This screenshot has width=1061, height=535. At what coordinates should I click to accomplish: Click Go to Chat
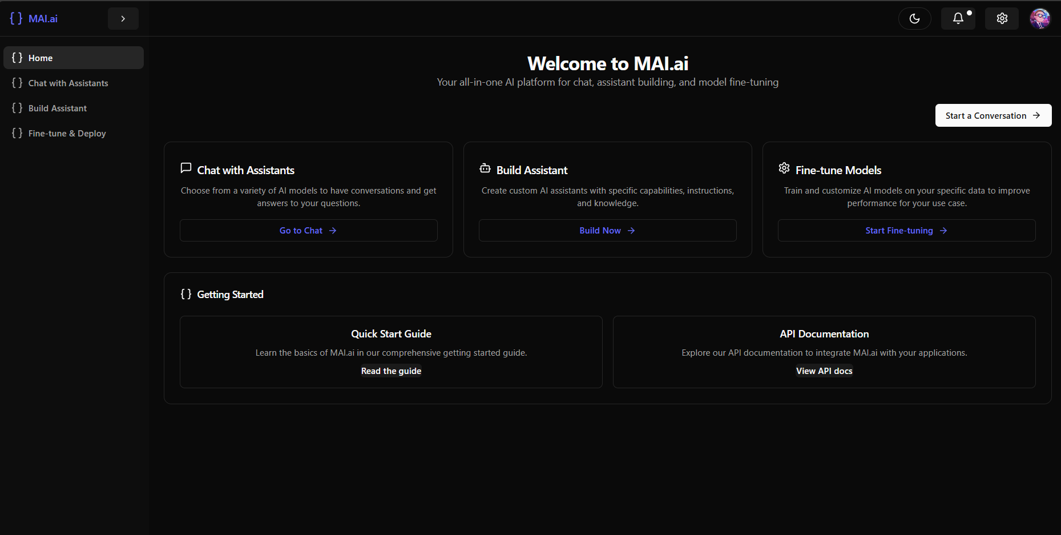(x=308, y=230)
